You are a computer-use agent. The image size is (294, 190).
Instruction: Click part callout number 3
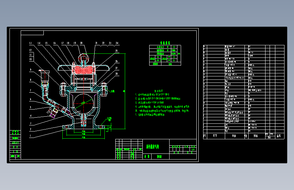click(x=31, y=123)
